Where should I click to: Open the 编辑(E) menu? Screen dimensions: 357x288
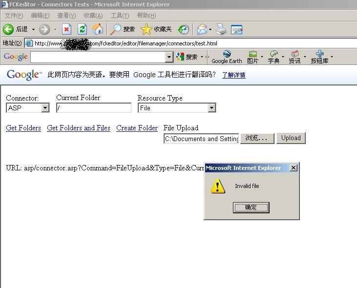(40, 16)
